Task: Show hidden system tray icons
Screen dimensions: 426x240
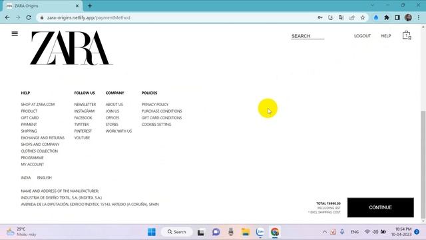Action: pos(325,232)
